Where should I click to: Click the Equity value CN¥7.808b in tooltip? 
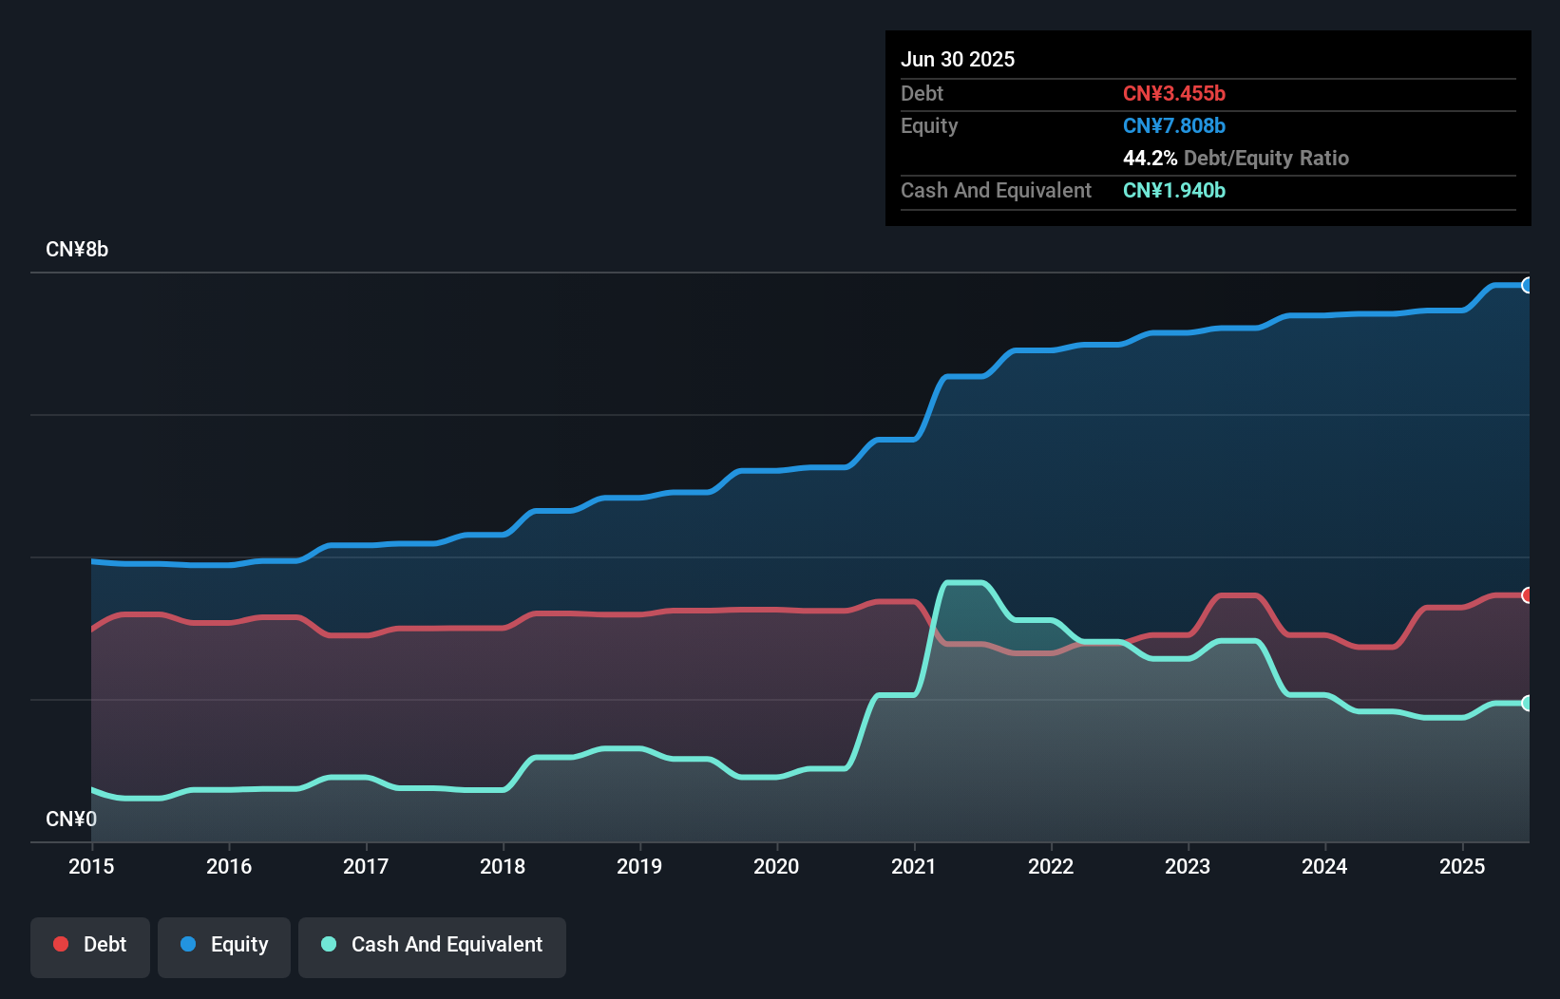click(x=1174, y=125)
